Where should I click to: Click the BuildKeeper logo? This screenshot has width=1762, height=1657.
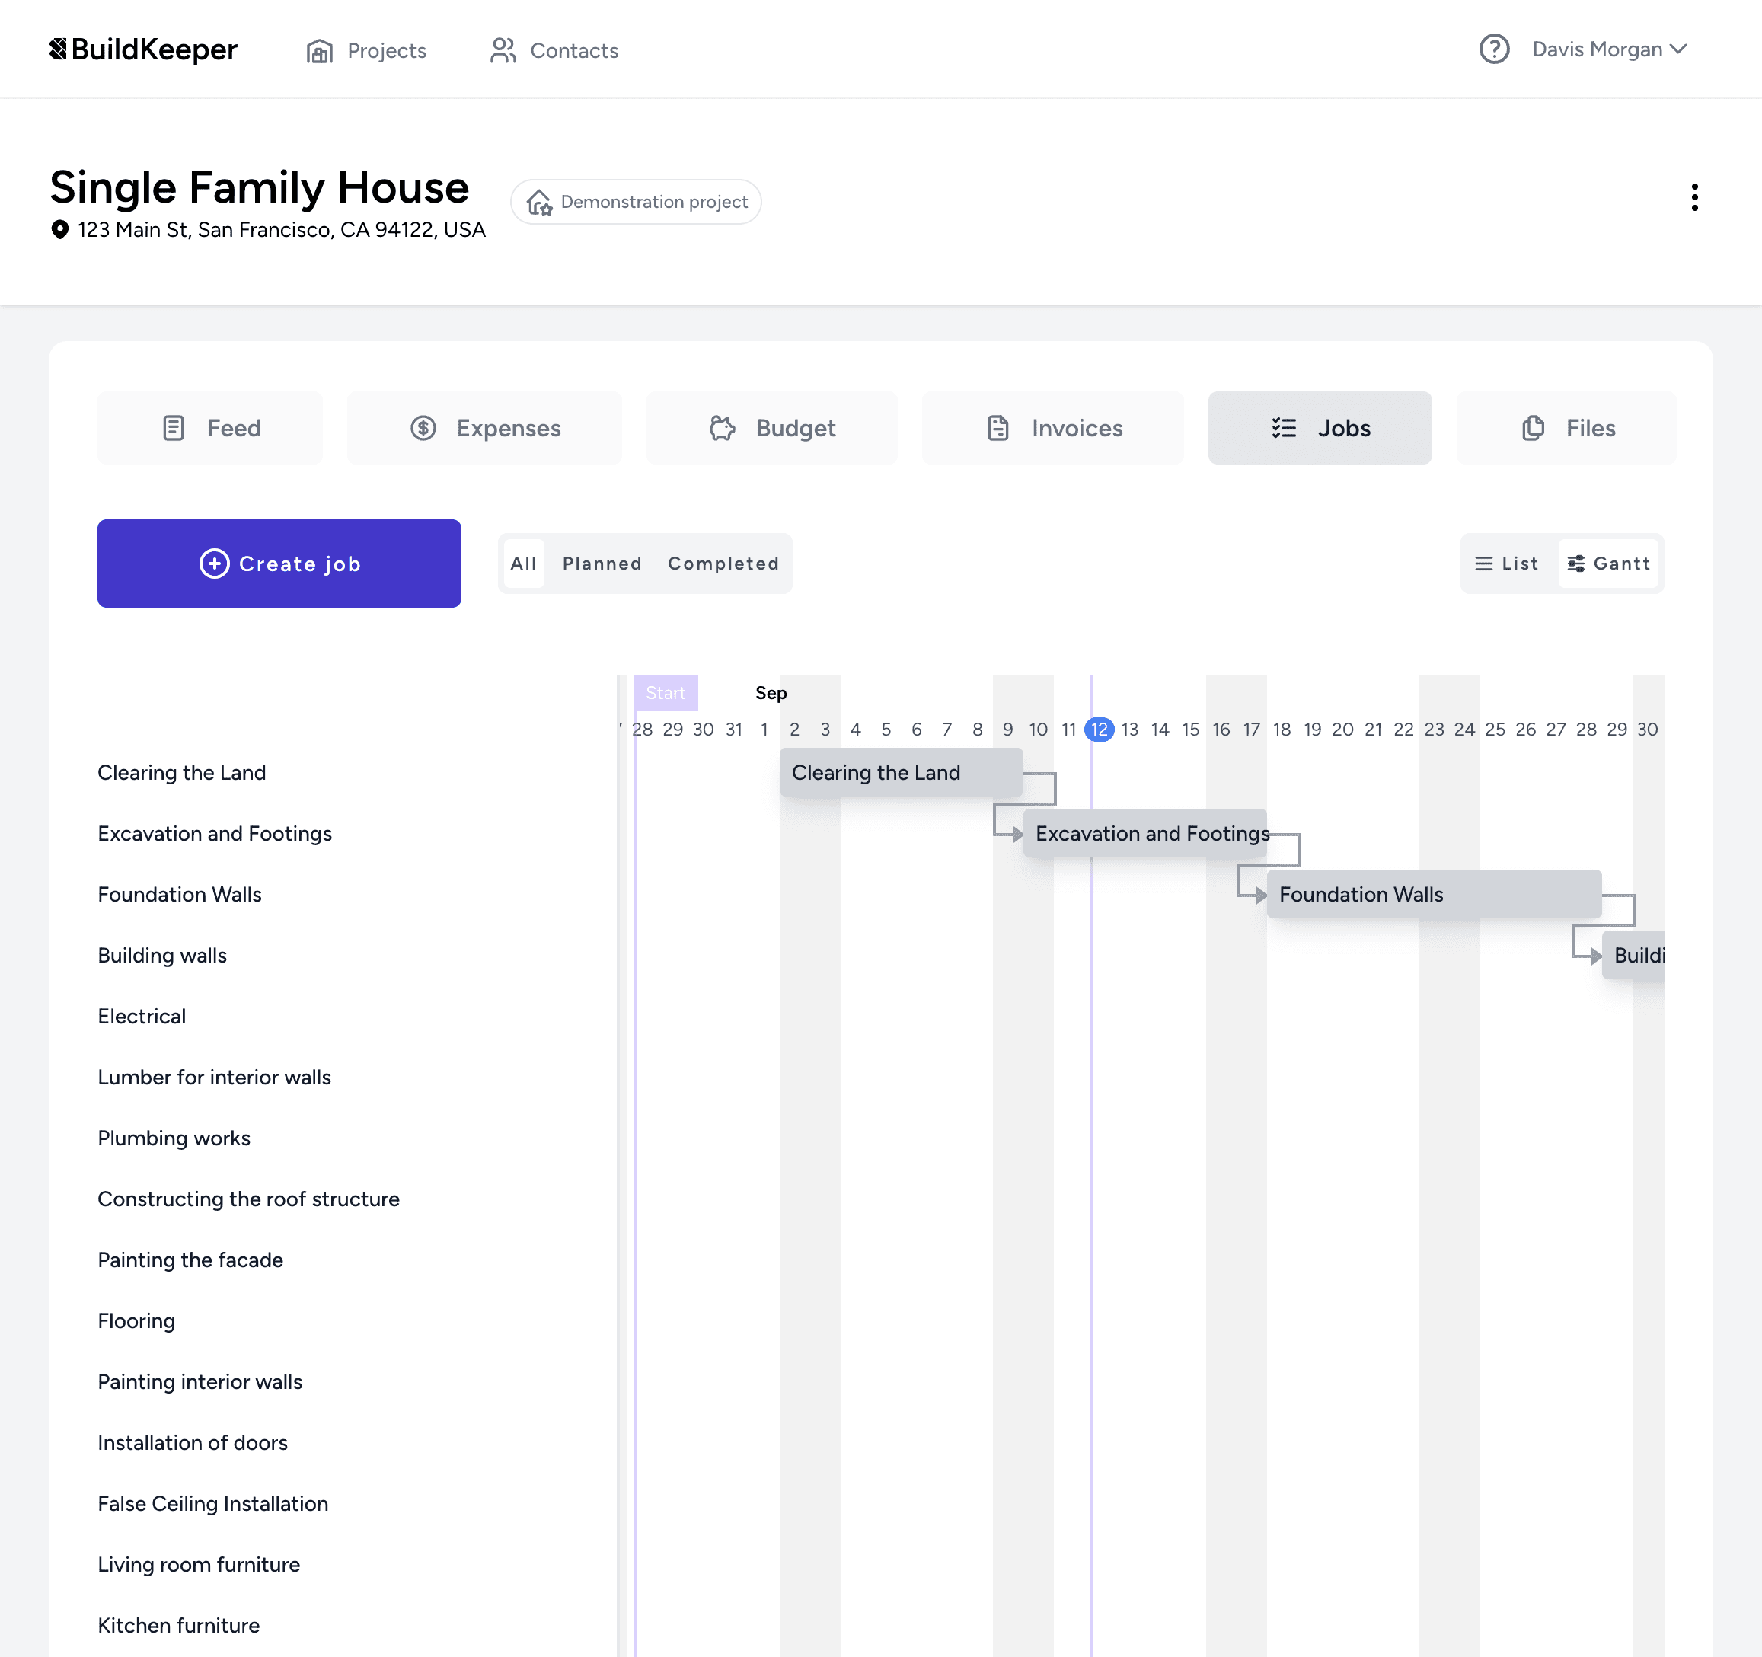(x=142, y=49)
